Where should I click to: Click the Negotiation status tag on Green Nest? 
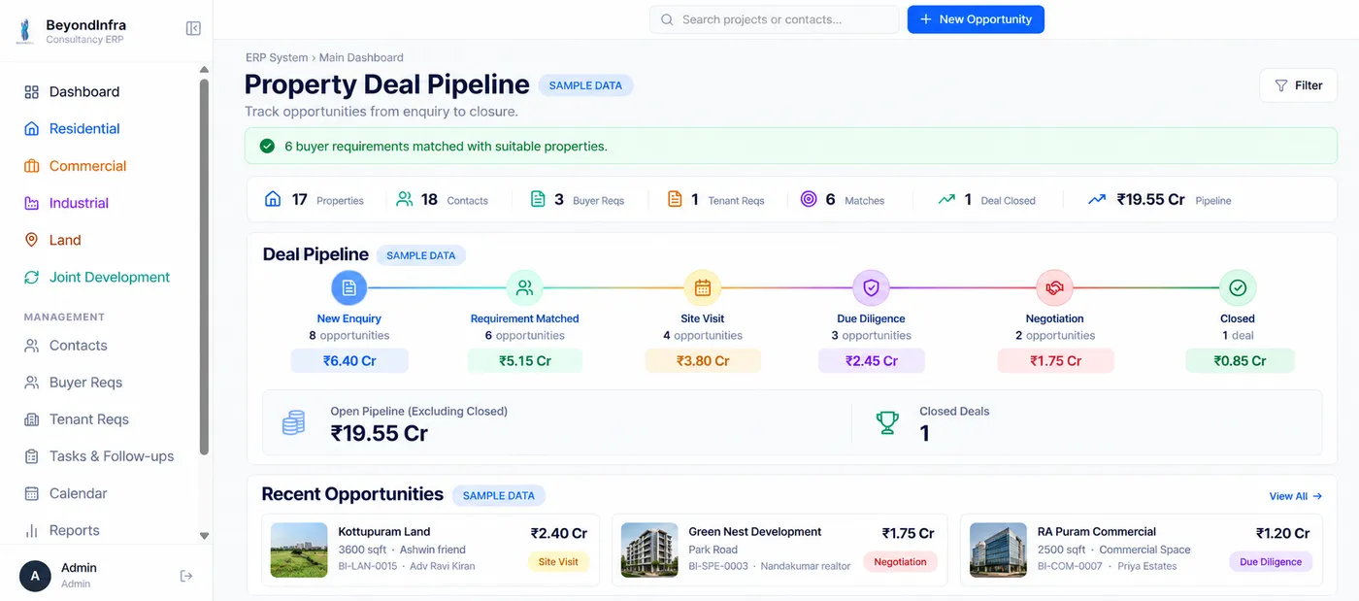click(x=900, y=561)
